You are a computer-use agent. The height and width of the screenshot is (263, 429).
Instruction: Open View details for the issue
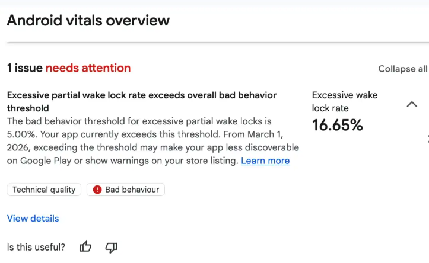pyautogui.click(x=33, y=218)
